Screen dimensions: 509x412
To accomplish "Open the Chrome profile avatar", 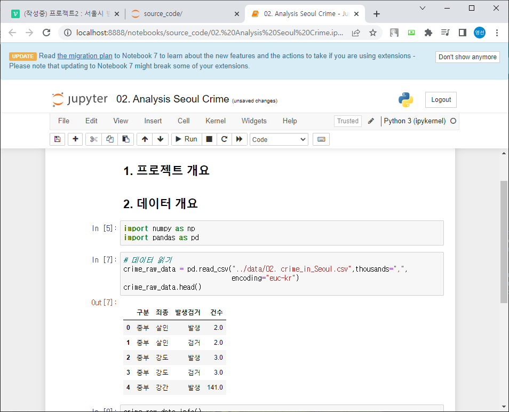I will (480, 33).
